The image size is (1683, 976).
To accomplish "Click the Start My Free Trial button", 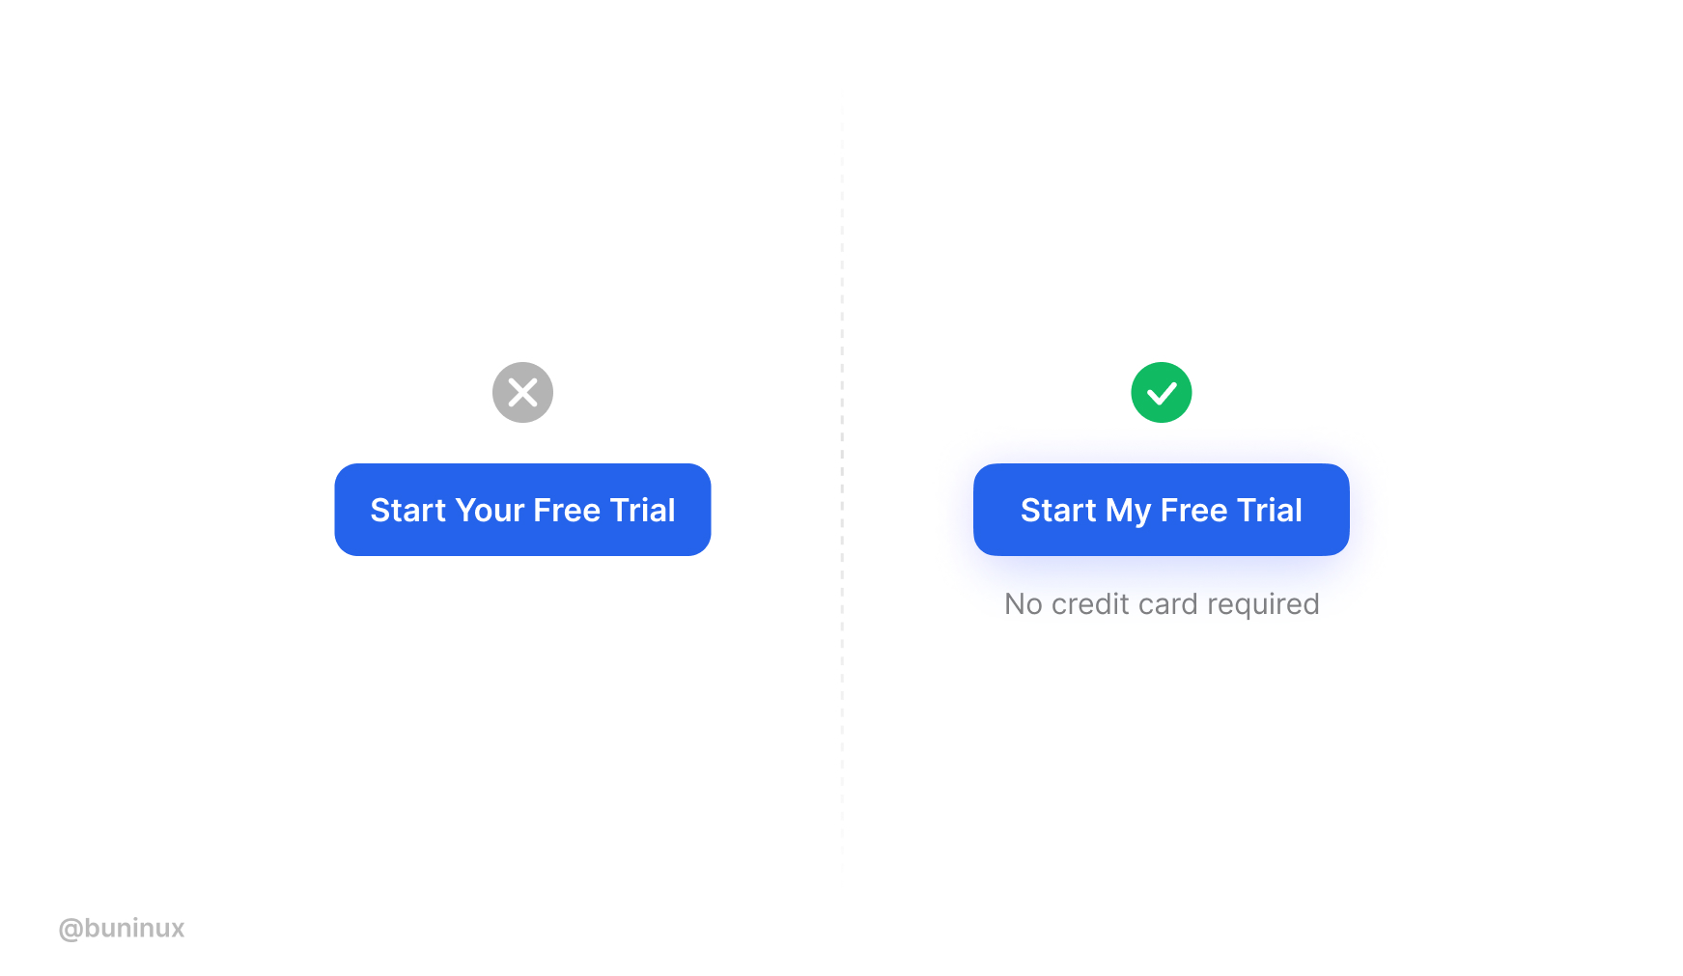I will [1161, 510].
